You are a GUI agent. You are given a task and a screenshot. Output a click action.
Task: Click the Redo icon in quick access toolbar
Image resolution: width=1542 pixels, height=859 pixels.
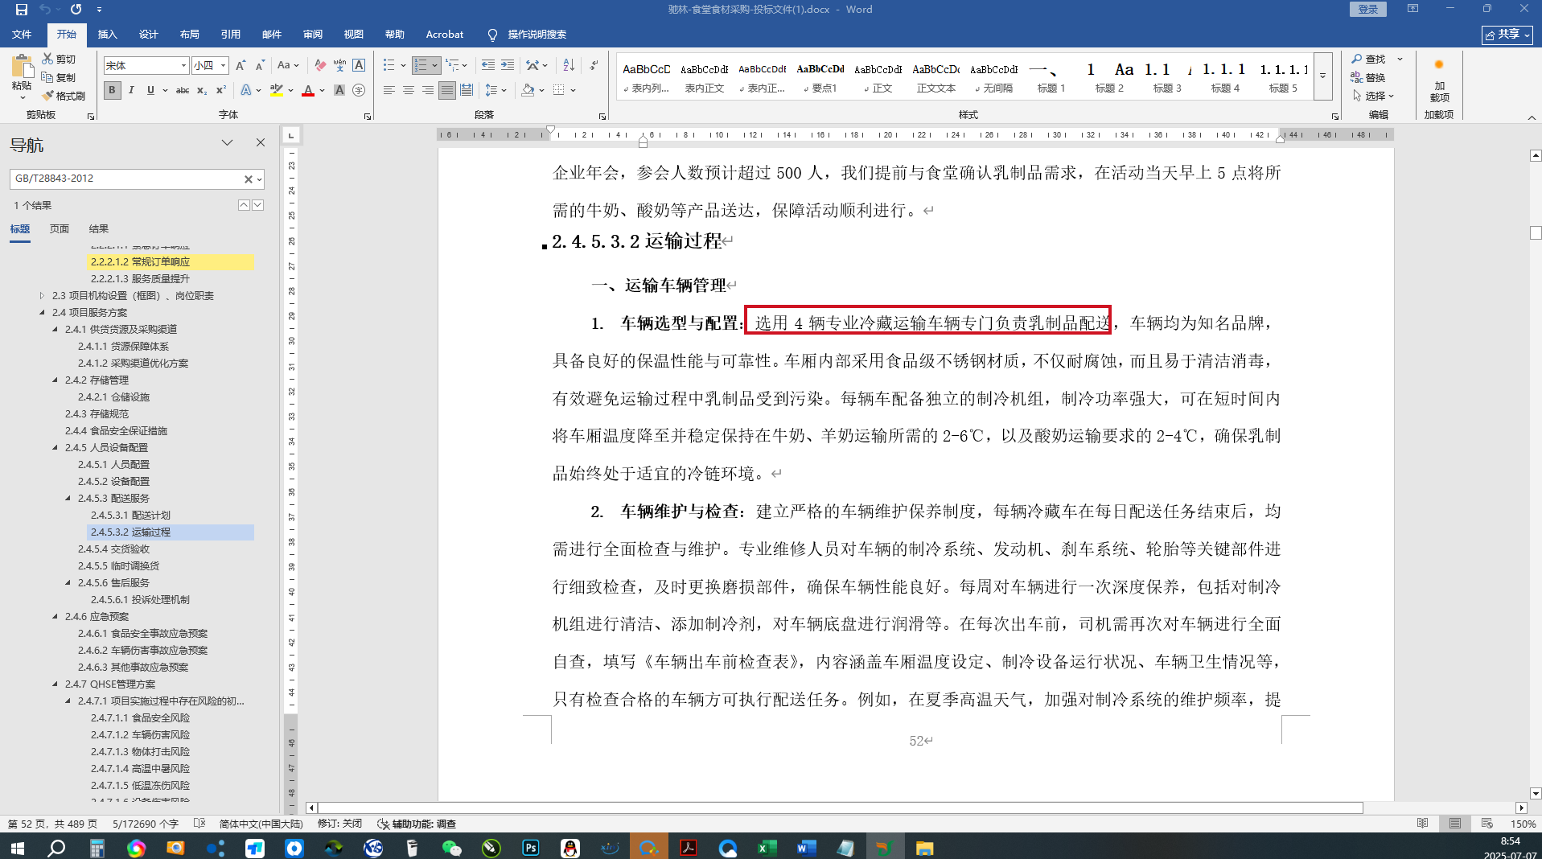click(x=76, y=10)
